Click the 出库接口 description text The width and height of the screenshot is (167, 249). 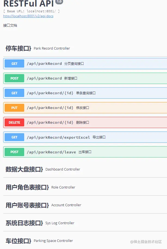[x=85, y=152]
